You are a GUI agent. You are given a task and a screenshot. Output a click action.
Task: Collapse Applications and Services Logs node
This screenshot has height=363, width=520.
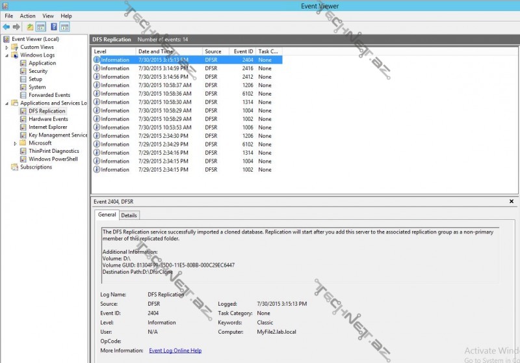pos(6,103)
